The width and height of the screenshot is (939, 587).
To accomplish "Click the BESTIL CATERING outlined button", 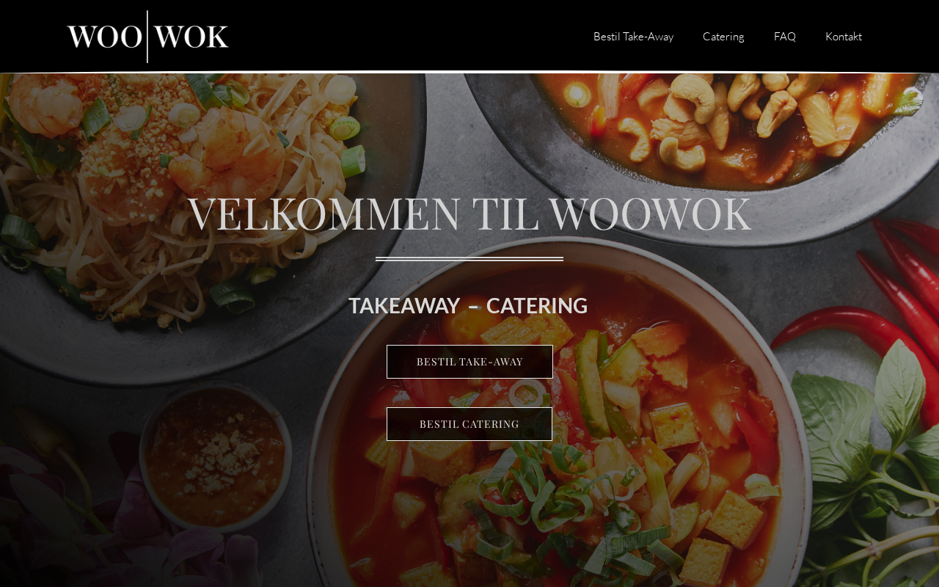I will [x=469, y=424].
